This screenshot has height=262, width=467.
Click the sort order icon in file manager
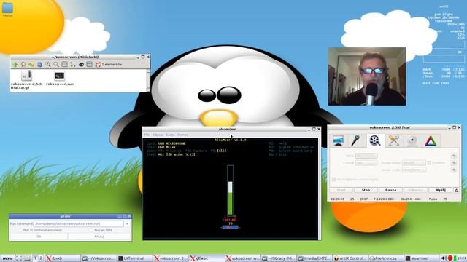tap(73, 65)
